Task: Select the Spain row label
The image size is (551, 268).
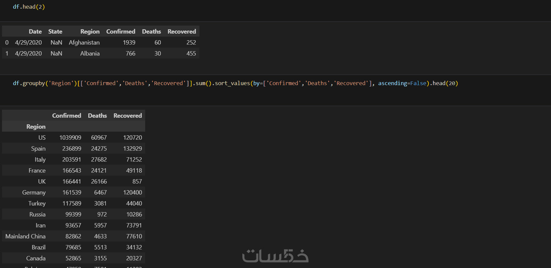Action: (38, 149)
